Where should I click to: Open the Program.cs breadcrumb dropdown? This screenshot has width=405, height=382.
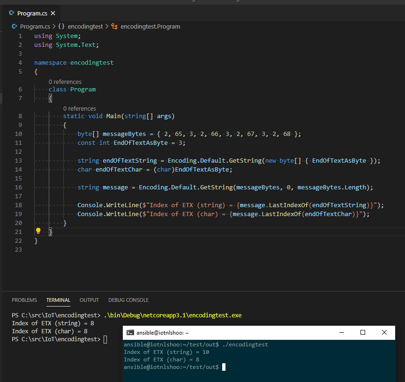(x=34, y=27)
